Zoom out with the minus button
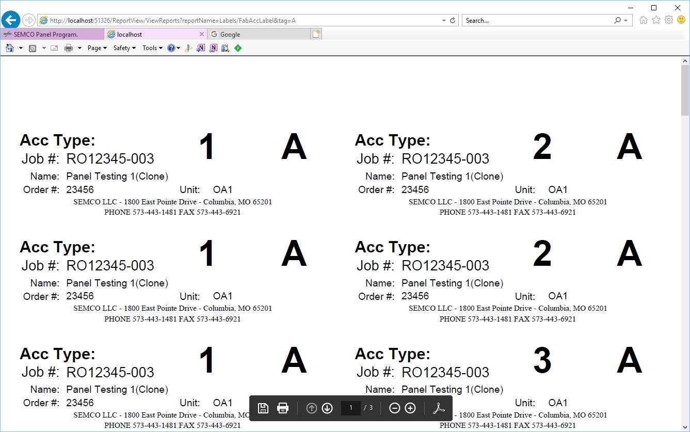 click(x=394, y=408)
